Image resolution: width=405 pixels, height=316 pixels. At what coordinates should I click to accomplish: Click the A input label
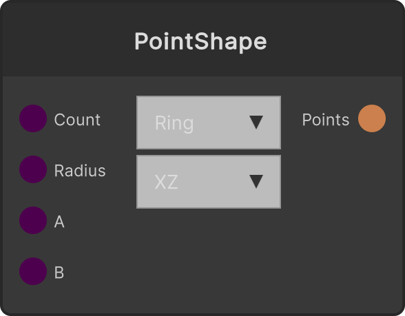pos(59,222)
